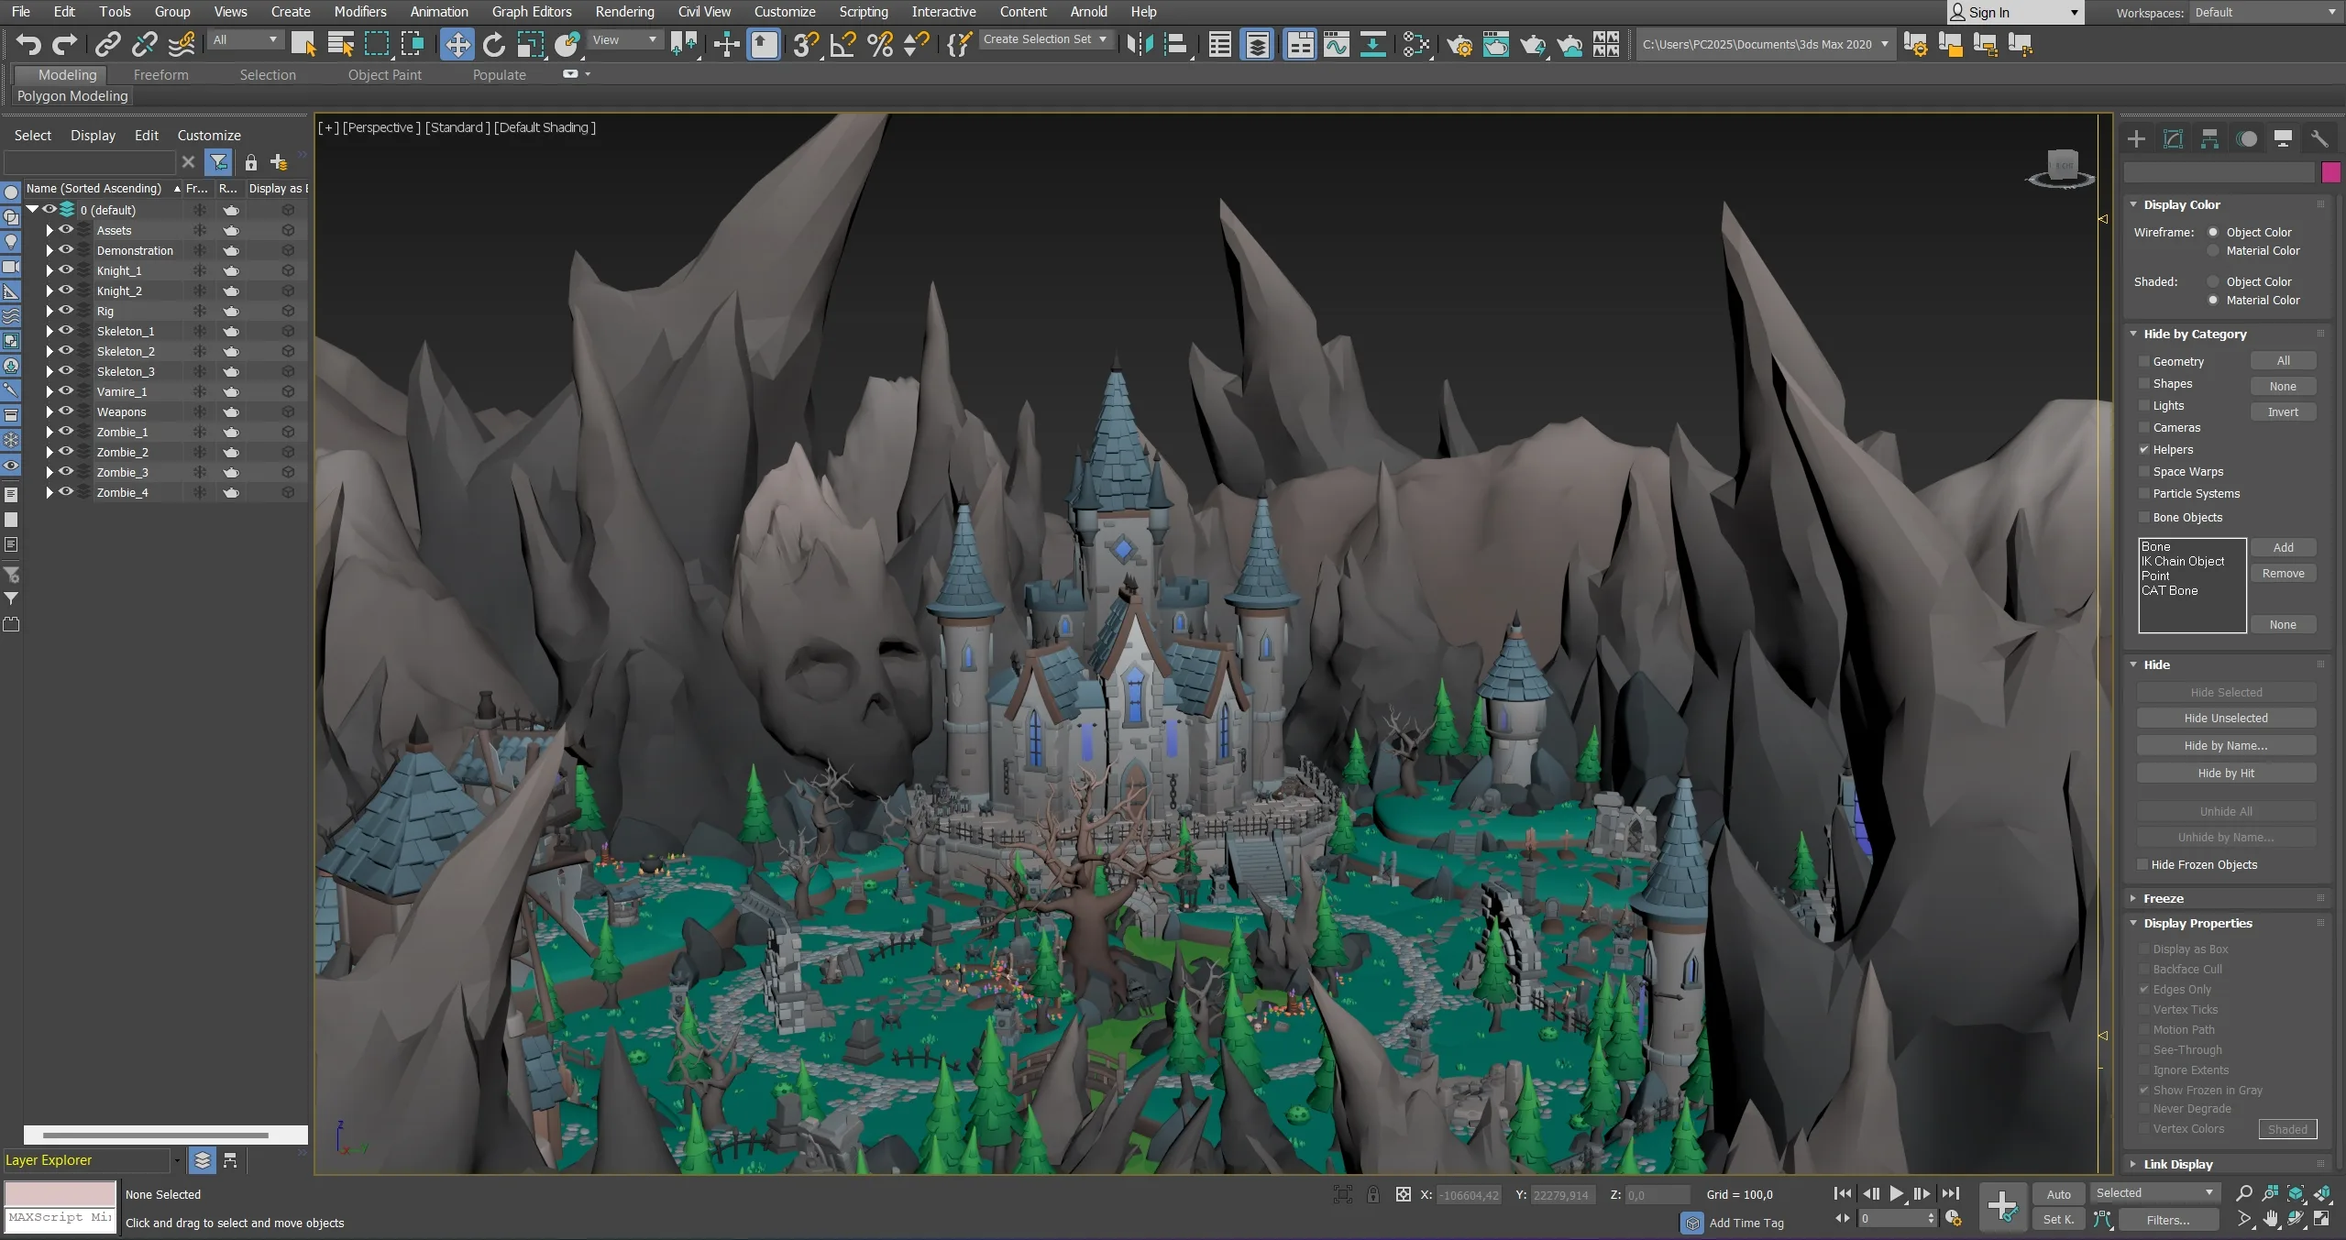Activate Select and Move tool
Viewport: 2346px width, 1240px height.
(457, 43)
